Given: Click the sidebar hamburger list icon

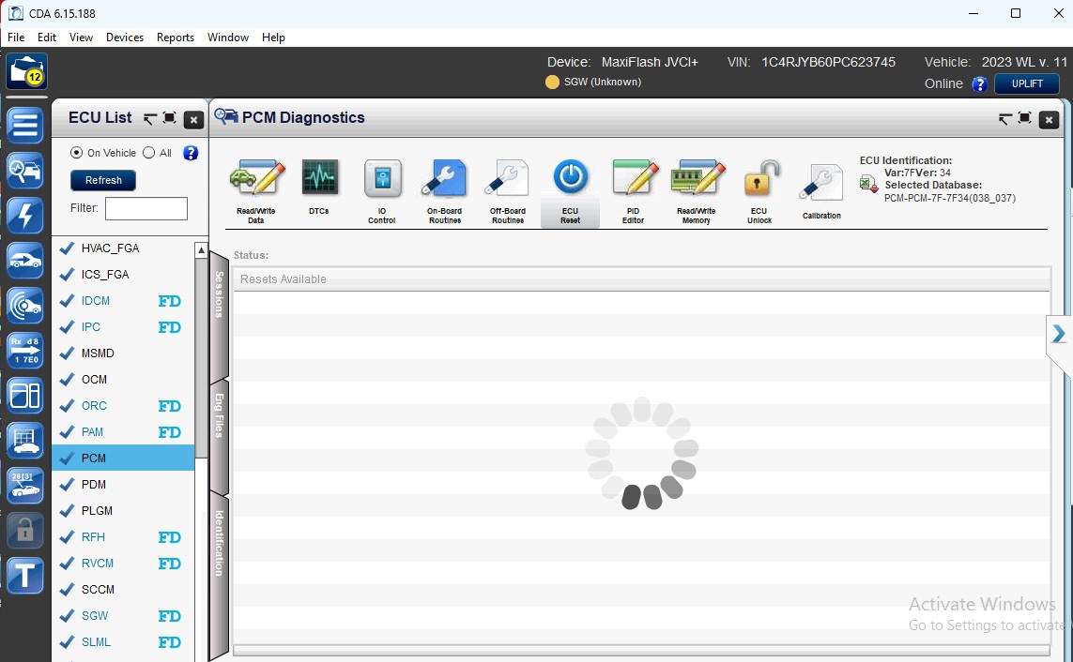Looking at the screenshot, I should pyautogui.click(x=25, y=126).
